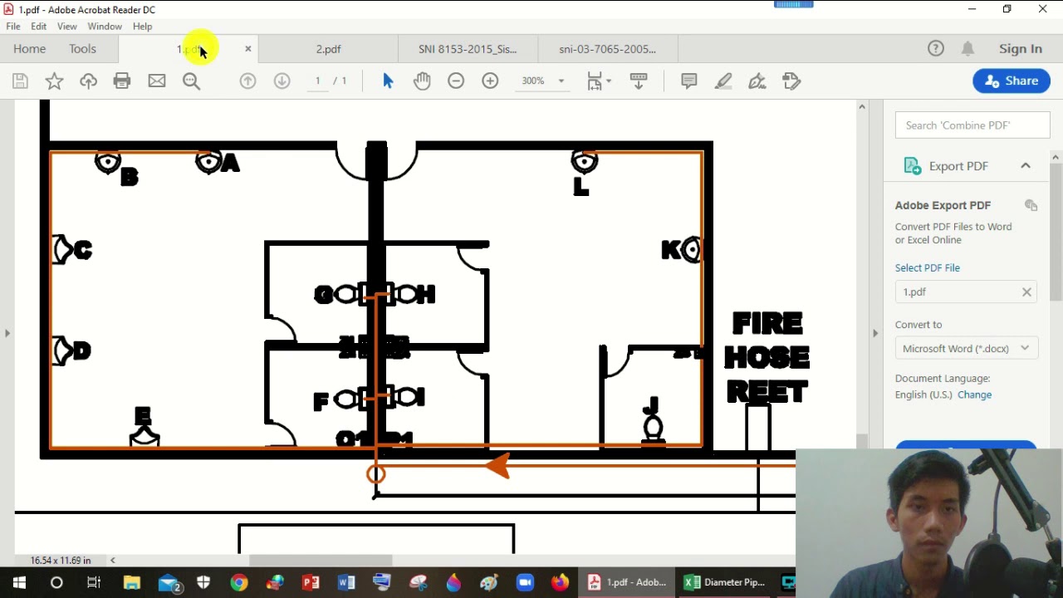
Task: Switch to the Home tab
Action: pos(29,49)
